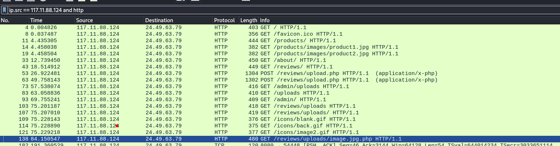
Task: Click the Info column header
Action: pos(401,20)
